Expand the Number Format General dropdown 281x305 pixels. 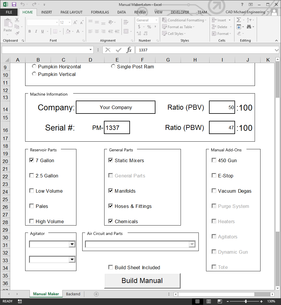[156, 20]
